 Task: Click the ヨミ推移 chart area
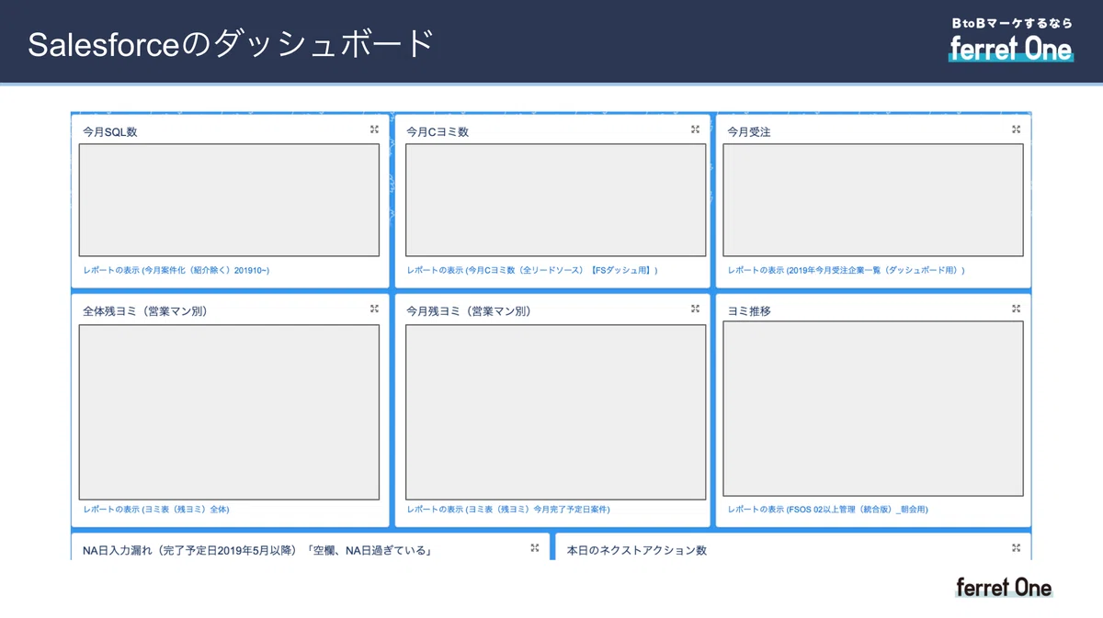[873, 410]
